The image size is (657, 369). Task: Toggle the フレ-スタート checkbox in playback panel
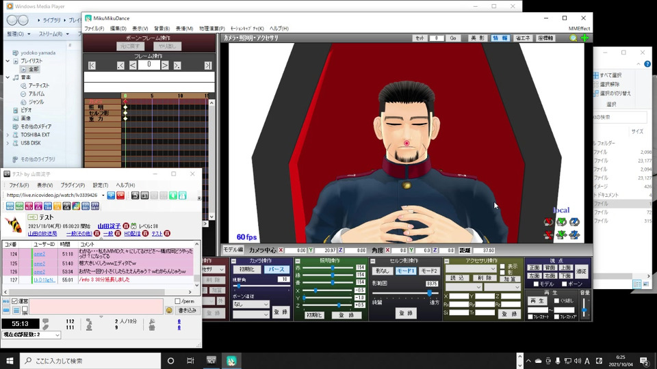click(x=530, y=317)
